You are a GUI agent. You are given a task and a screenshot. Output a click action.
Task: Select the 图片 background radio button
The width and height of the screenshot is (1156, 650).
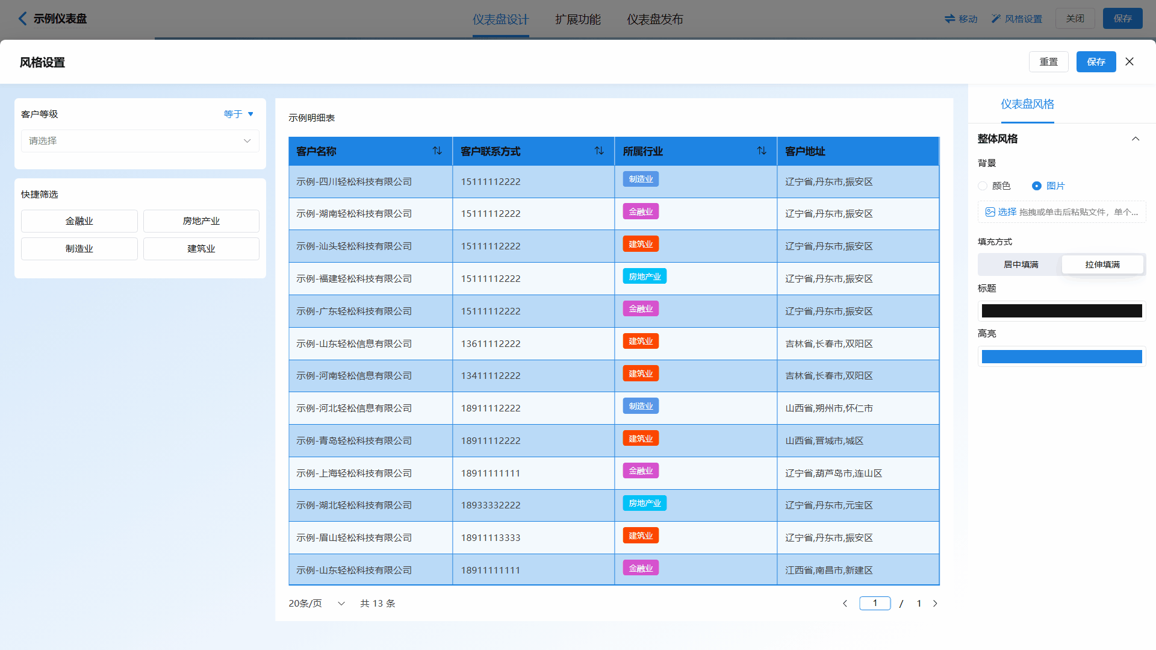[1037, 186]
